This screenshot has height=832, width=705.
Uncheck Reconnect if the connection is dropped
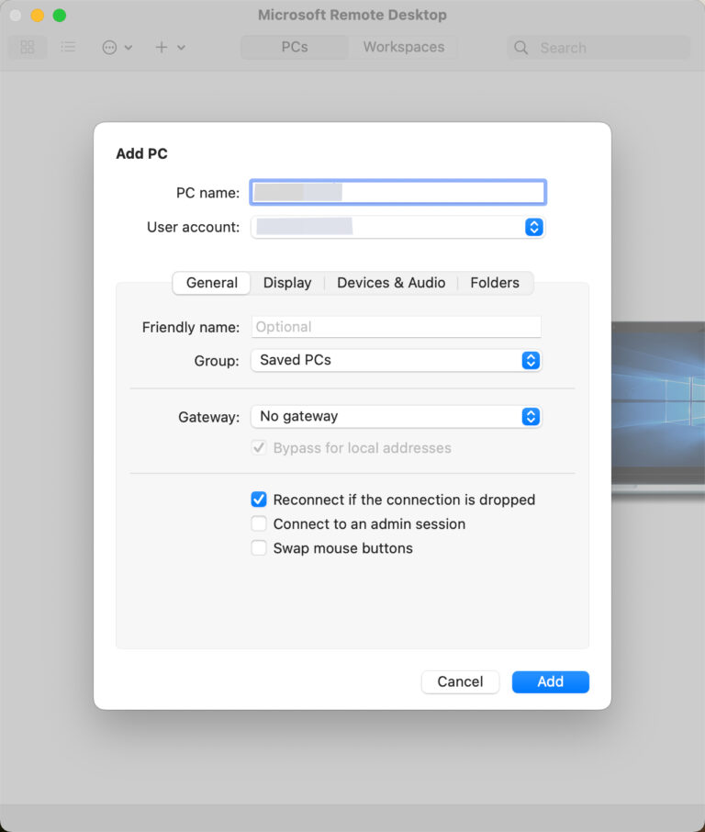(x=259, y=500)
